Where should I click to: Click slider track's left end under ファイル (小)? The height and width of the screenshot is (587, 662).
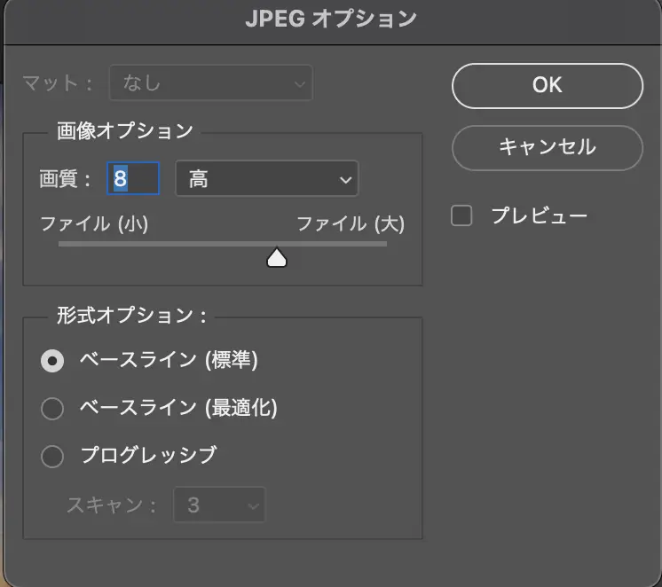tap(62, 244)
